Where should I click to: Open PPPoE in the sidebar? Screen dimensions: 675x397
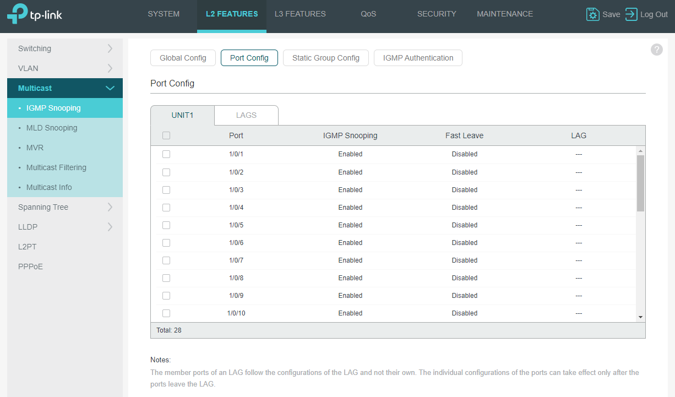(65, 267)
